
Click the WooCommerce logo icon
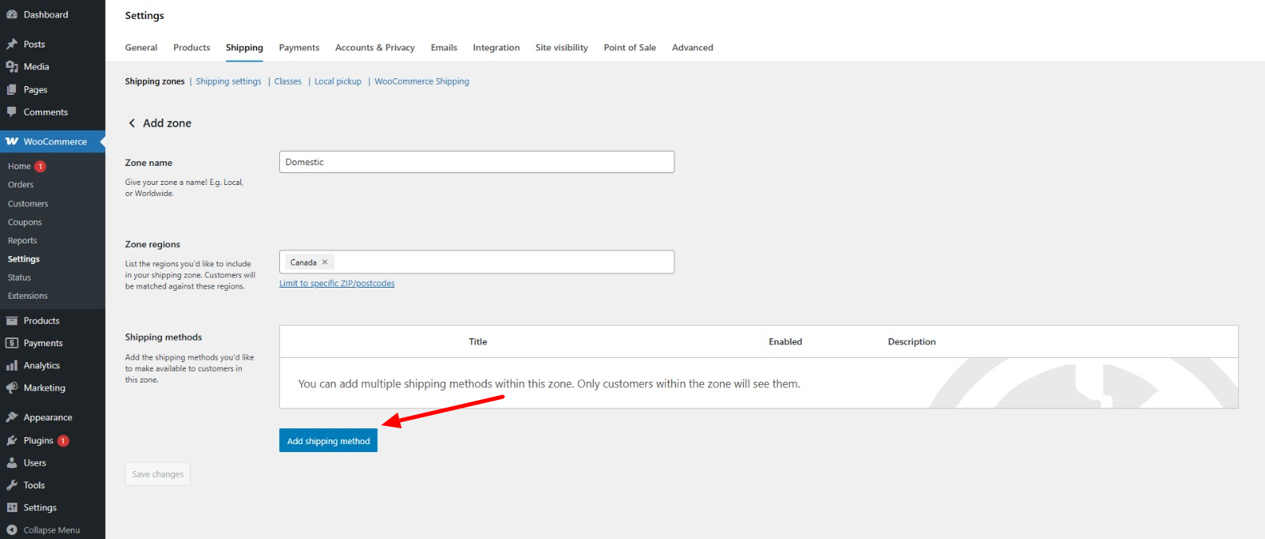click(12, 141)
